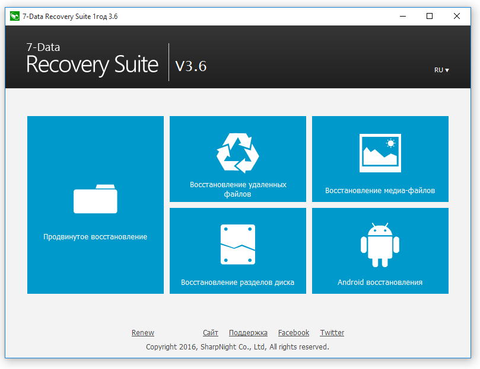
Task: Select Восстановление удаленных файлов label
Action: pos(238,190)
